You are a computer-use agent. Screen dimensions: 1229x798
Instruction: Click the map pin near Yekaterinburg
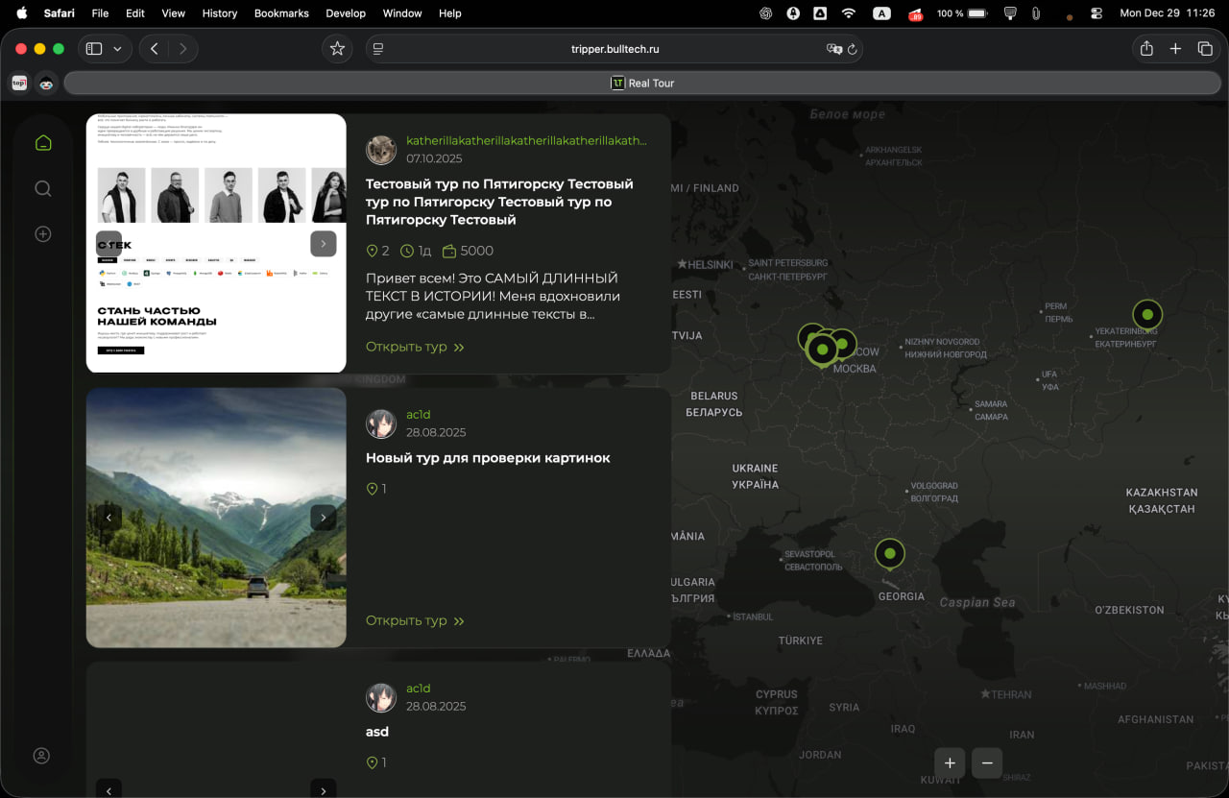(x=1146, y=314)
